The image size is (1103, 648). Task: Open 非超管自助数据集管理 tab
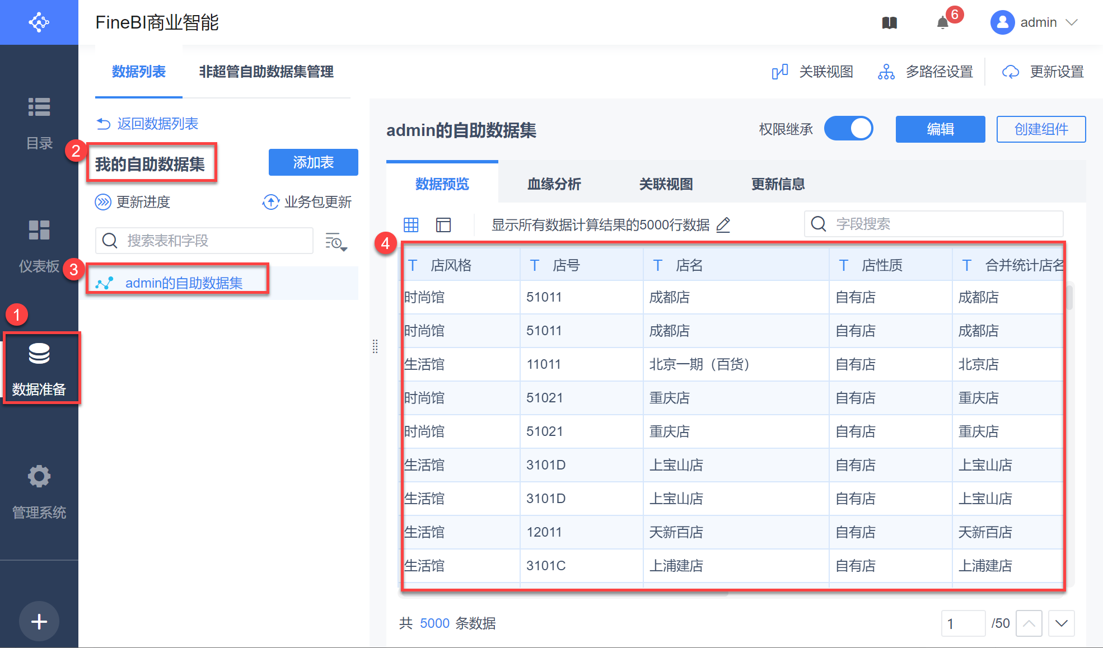[x=266, y=72]
